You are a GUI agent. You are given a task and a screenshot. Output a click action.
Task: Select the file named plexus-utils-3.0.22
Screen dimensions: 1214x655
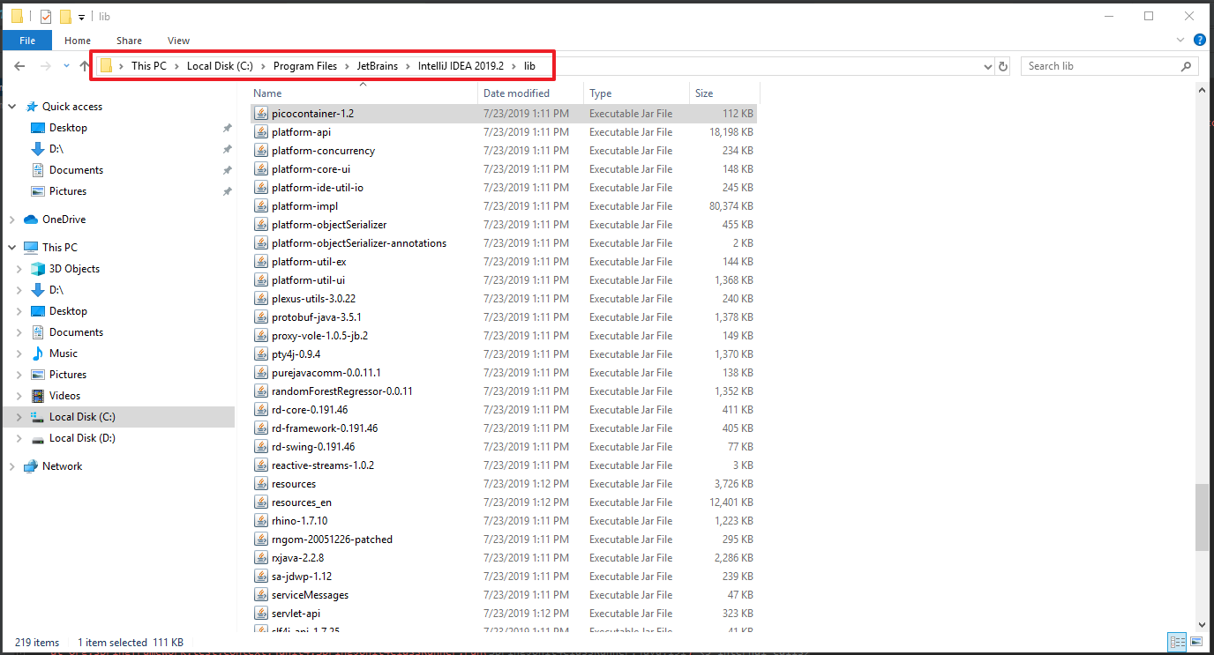pyautogui.click(x=313, y=299)
